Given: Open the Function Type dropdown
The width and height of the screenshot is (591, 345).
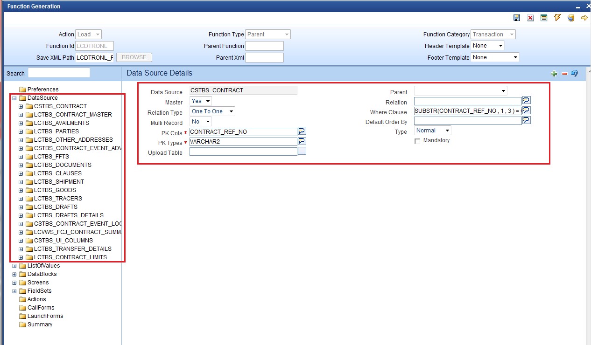Looking at the screenshot, I should (x=268, y=34).
